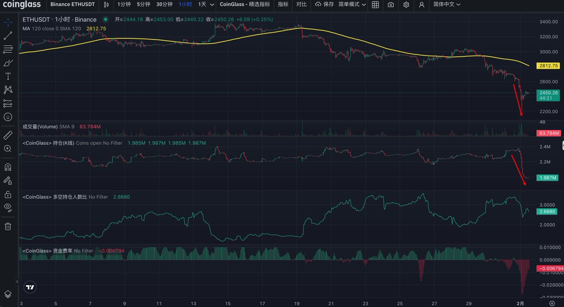This screenshot has height=307, width=564.
Task: Toggle magnet mode for drawings
Action: pos(8,167)
